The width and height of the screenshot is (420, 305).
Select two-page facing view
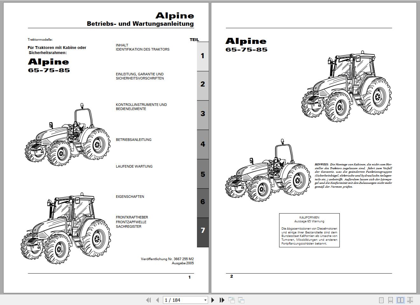point(401,300)
